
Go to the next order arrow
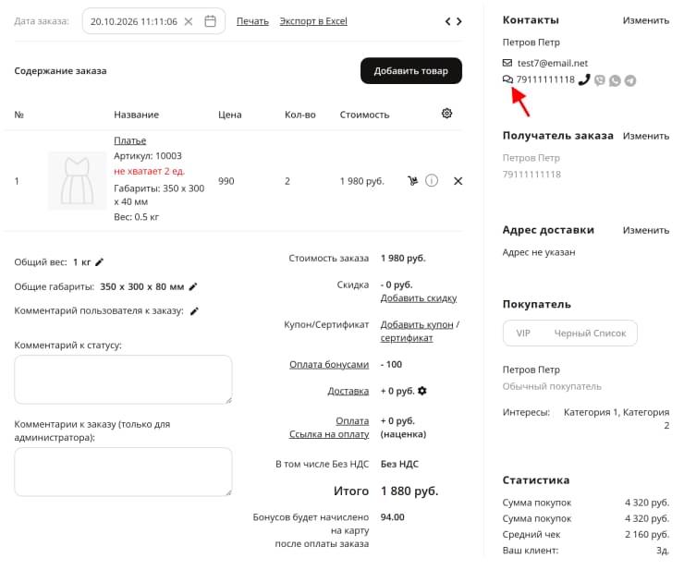[458, 21]
